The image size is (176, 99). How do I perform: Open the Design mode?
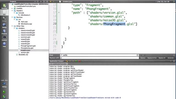tap(4, 19)
